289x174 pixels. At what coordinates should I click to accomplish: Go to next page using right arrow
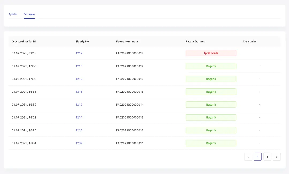click(276, 157)
